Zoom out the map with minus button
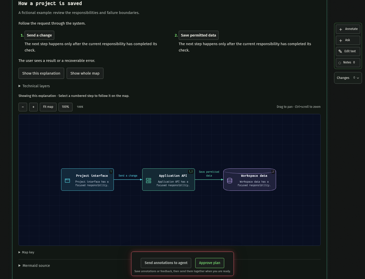The image size is (365, 279). [23, 107]
